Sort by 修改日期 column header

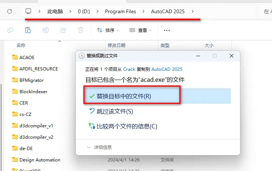(117, 46)
